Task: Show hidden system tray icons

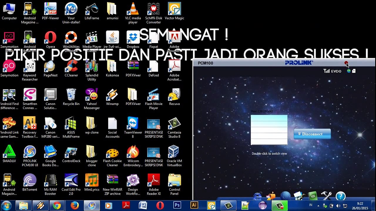Action: 318,206
